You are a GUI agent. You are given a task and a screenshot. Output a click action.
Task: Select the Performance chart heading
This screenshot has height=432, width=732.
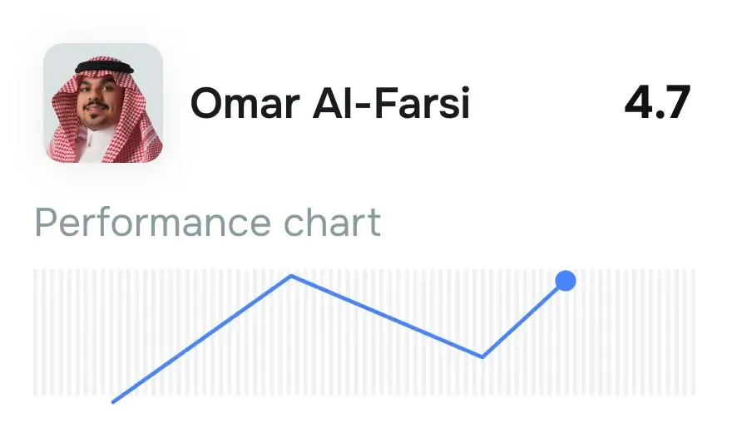click(x=207, y=223)
